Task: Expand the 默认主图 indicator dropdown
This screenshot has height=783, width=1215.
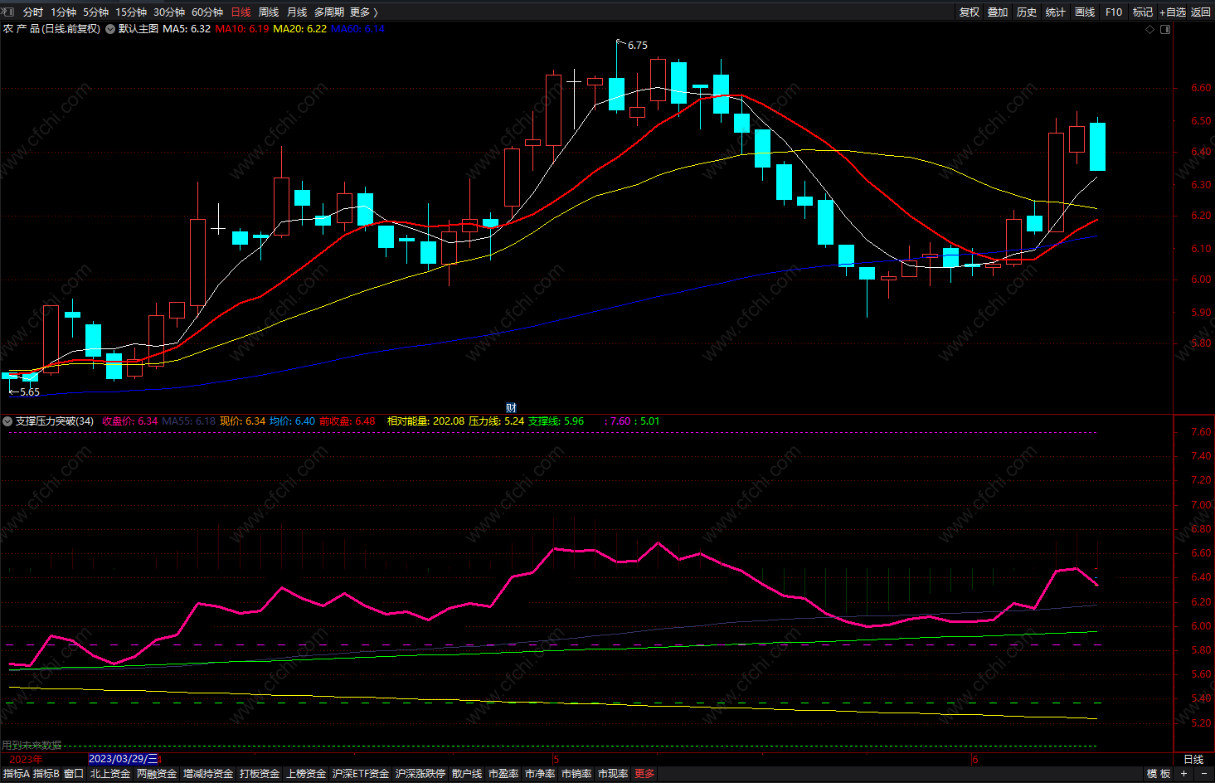Action: click(110, 29)
